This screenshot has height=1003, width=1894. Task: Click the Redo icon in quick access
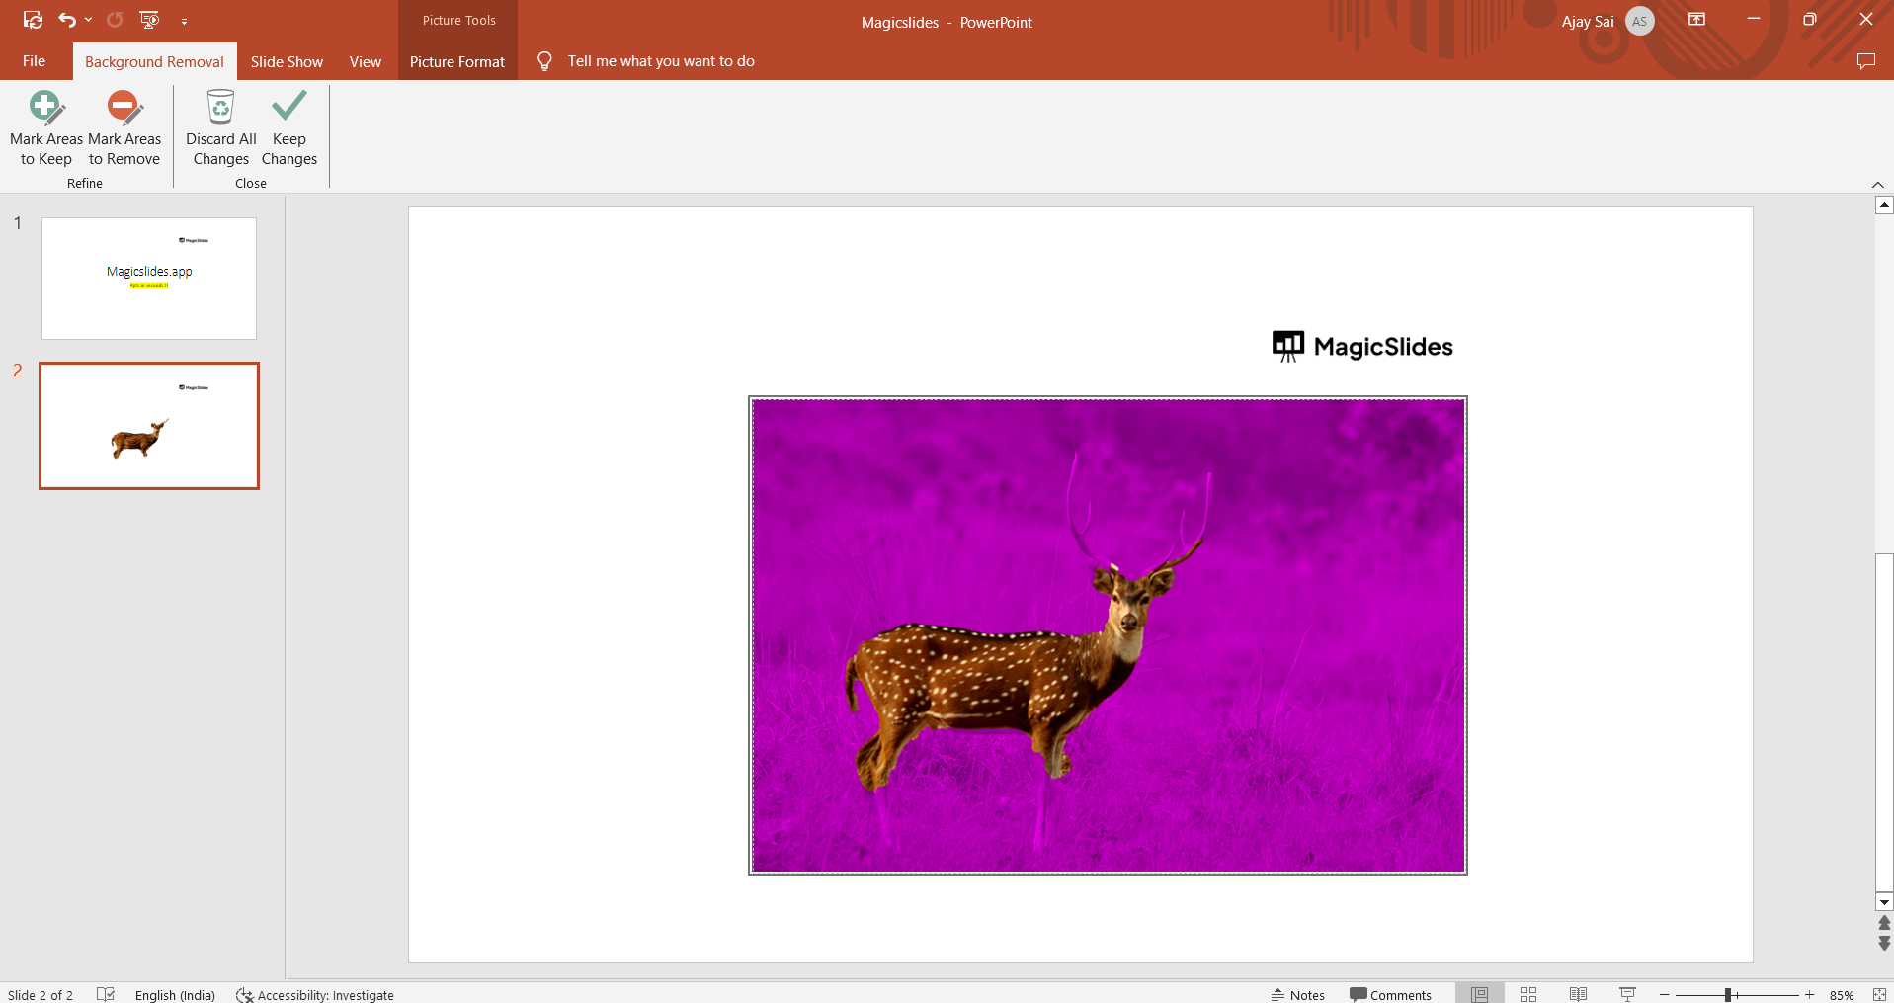coord(115,20)
